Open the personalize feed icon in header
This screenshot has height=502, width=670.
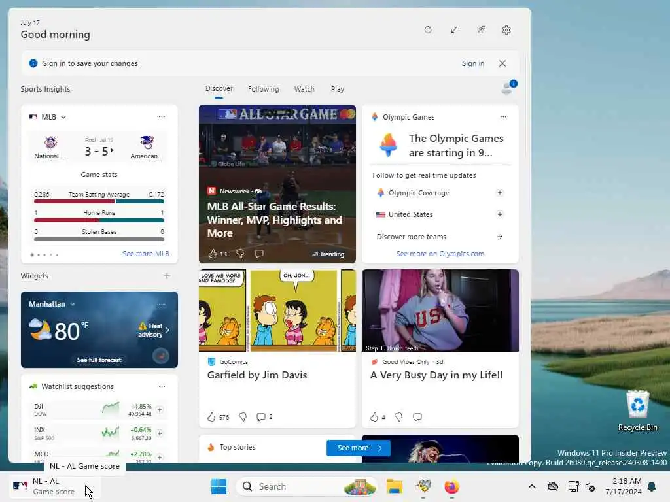[481, 30]
